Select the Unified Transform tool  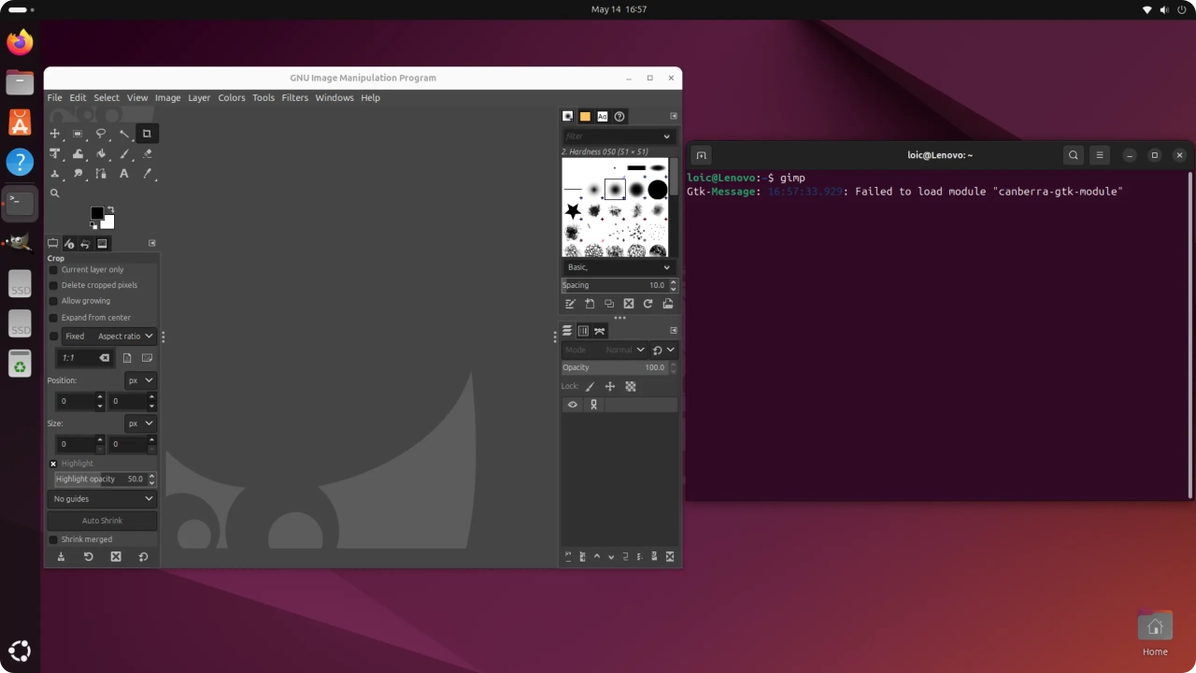(55, 154)
